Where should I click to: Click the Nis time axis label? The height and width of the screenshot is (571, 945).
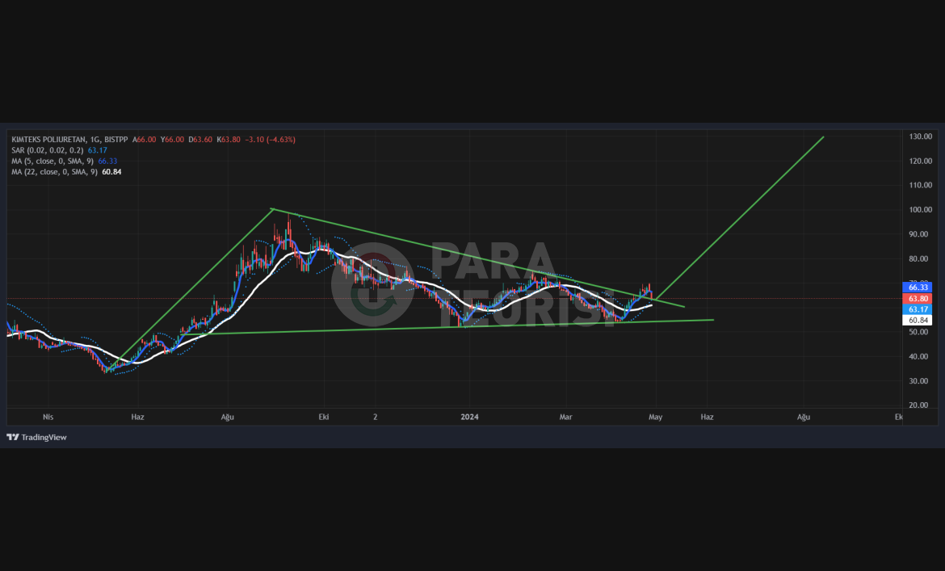click(48, 417)
